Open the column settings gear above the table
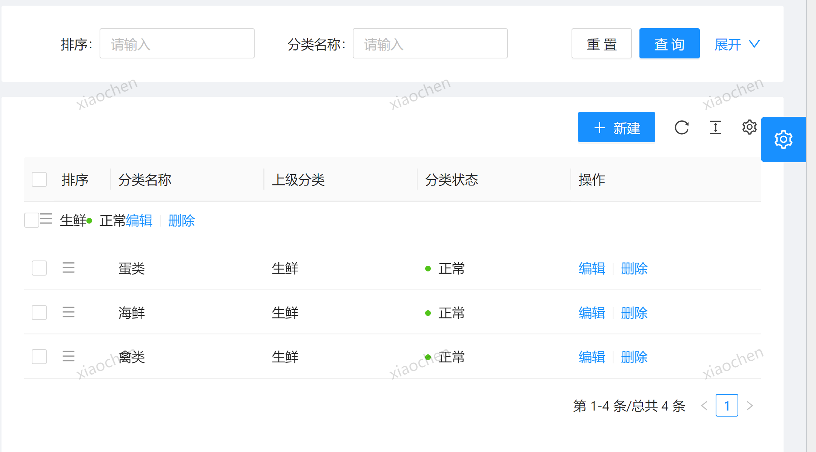Image resolution: width=816 pixels, height=452 pixels. click(x=749, y=127)
